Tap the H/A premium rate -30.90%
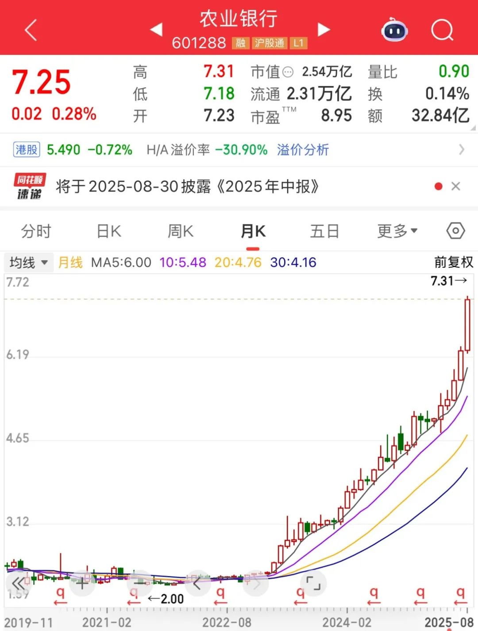This screenshot has height=631, width=478. coord(241,150)
